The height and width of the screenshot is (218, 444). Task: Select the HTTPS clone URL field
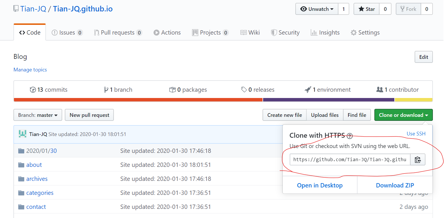350,160
